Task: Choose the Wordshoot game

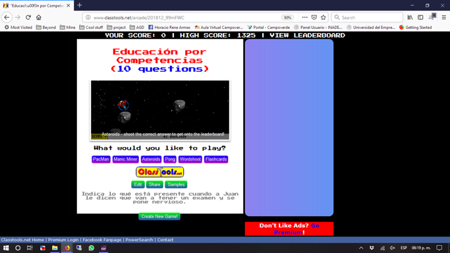Action: coord(190,159)
